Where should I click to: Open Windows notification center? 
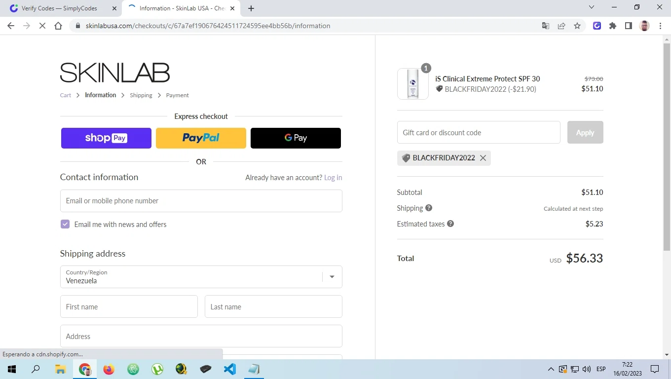[x=655, y=369]
